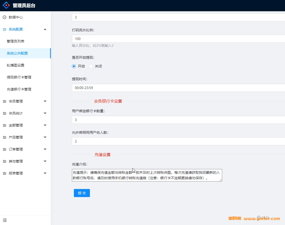
Task: Expand the 订单管理 menu chevron
Action: (45, 149)
